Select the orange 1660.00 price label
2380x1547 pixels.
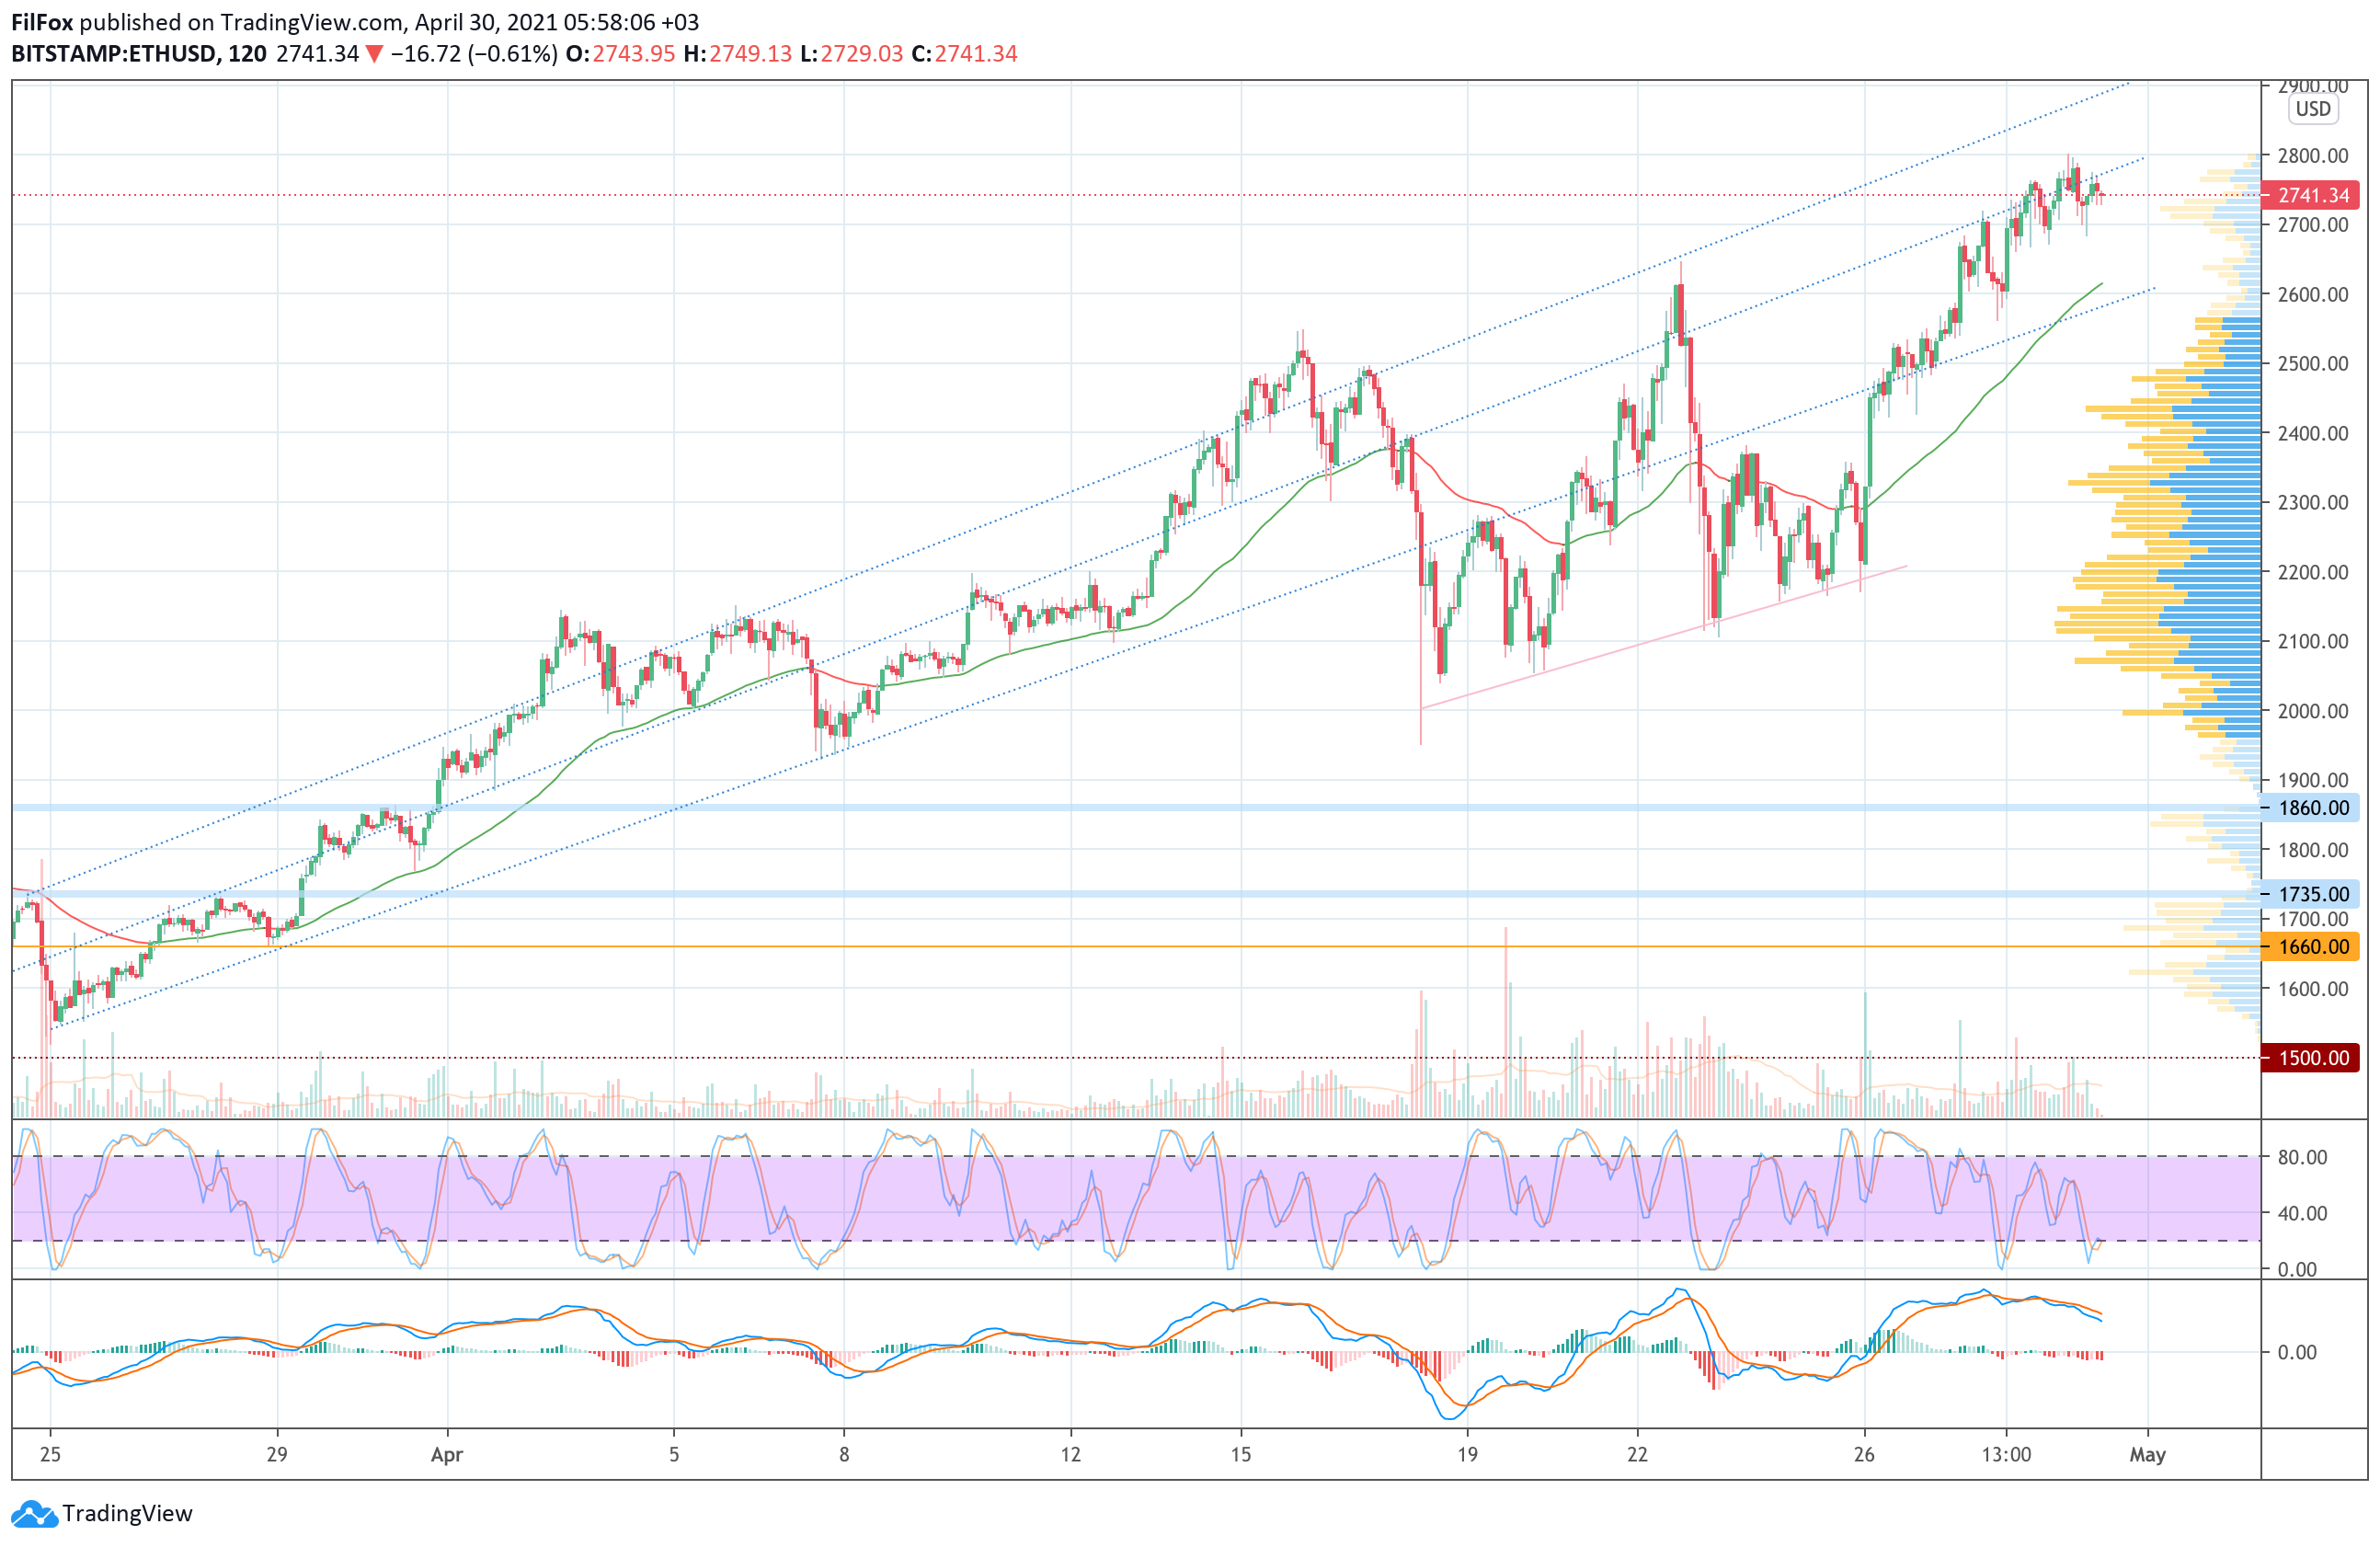pyautogui.click(x=2311, y=946)
